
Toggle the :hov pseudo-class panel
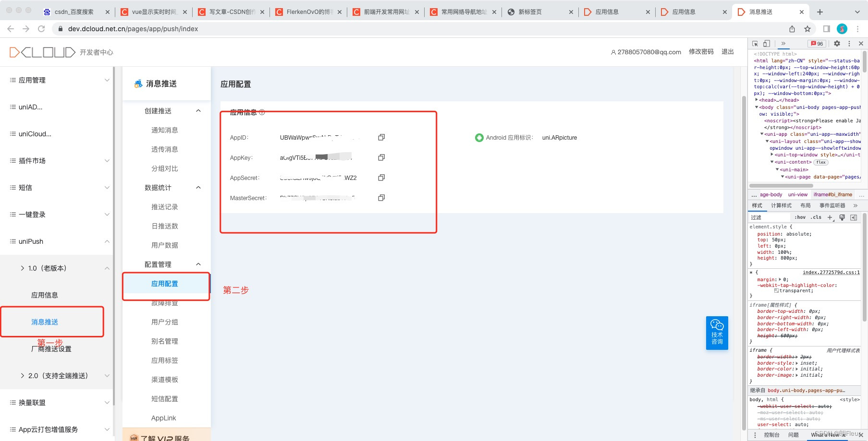click(x=800, y=217)
